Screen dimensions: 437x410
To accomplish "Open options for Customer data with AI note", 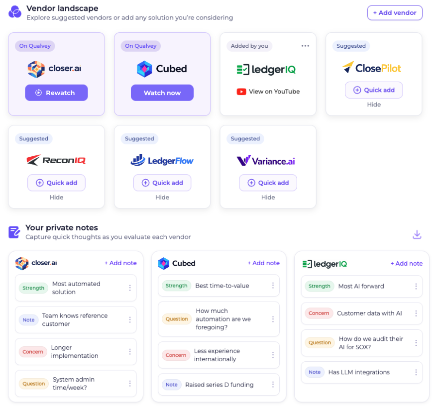I will 416,313.
